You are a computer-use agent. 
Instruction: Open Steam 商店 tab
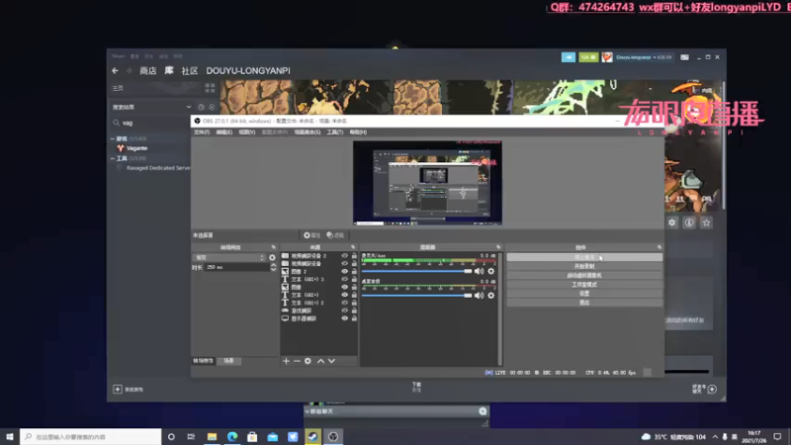tap(147, 70)
